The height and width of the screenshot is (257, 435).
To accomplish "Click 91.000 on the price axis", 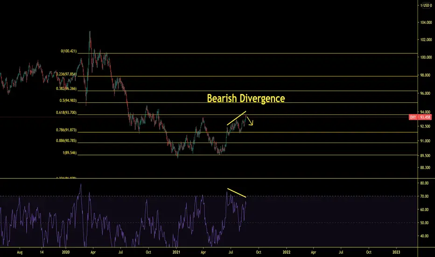I will click(425, 141).
